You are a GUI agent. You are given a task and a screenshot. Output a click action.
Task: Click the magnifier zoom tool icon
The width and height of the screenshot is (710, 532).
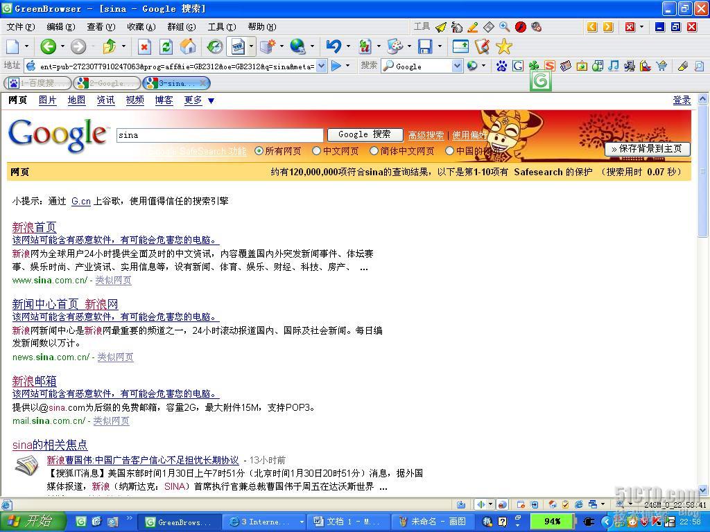(x=504, y=27)
